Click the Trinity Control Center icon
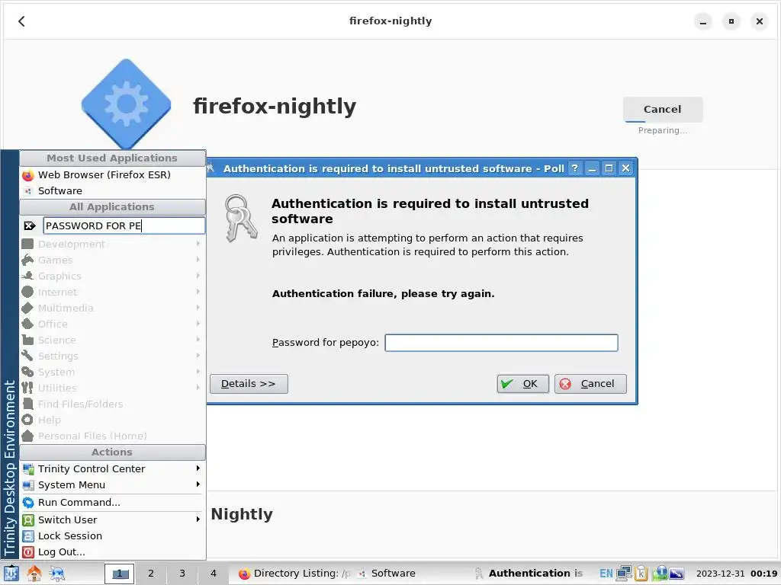The image size is (781, 585). click(28, 468)
